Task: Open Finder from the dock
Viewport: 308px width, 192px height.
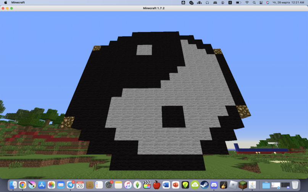Action: click(x=13, y=185)
